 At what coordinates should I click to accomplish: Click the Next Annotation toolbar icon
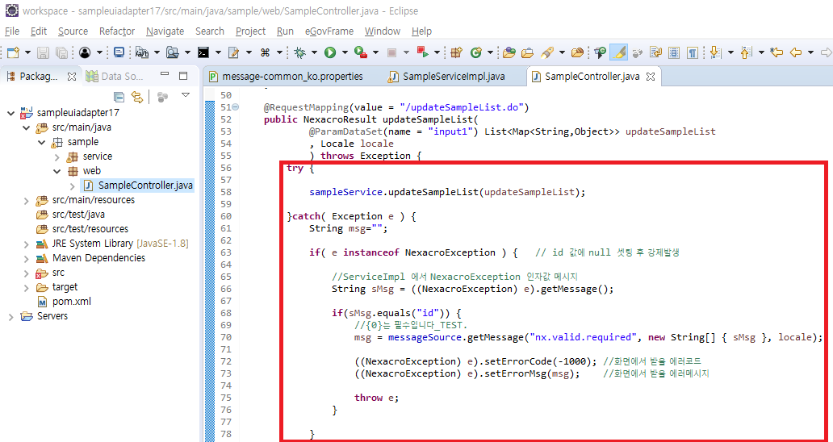point(714,52)
